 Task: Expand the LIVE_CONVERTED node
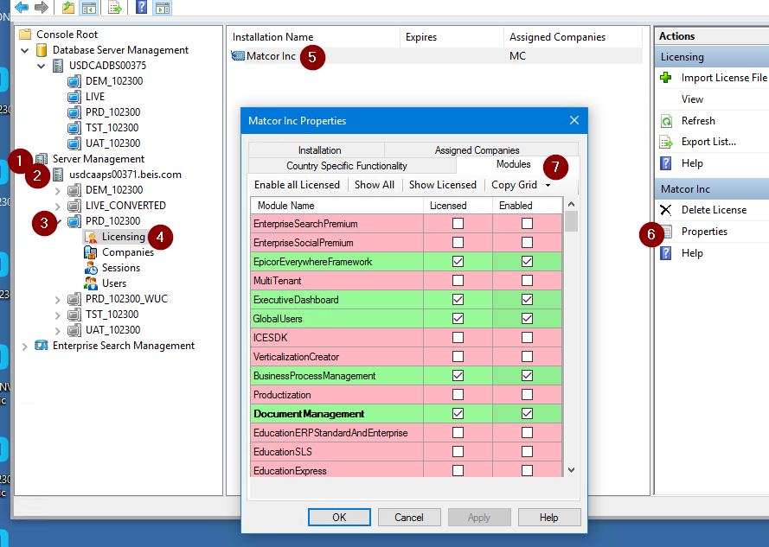(x=57, y=206)
